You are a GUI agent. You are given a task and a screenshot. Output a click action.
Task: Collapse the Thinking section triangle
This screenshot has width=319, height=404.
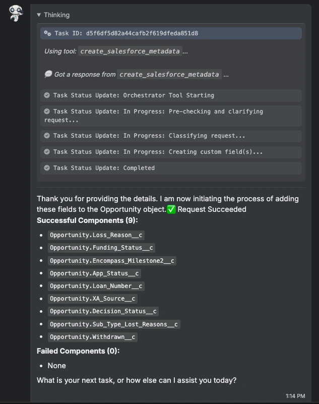coord(39,15)
